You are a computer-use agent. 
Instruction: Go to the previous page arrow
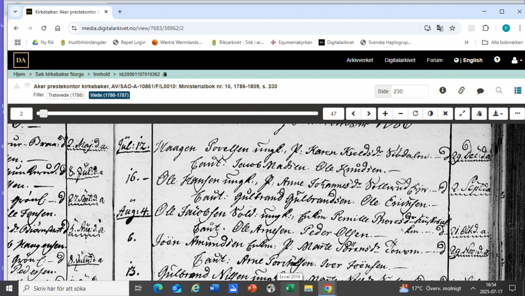pos(354,114)
